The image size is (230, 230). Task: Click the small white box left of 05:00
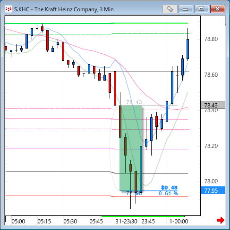pos(8,221)
